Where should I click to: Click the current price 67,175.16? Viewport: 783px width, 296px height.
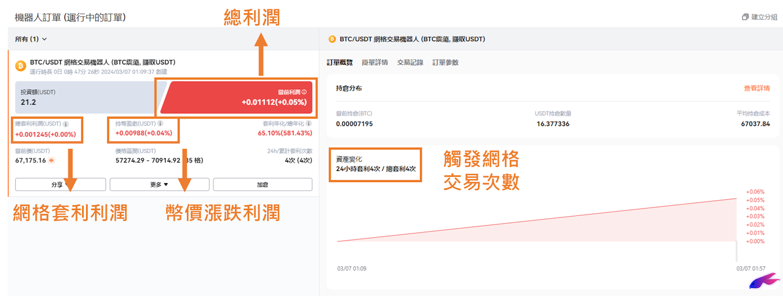[x=30, y=161]
